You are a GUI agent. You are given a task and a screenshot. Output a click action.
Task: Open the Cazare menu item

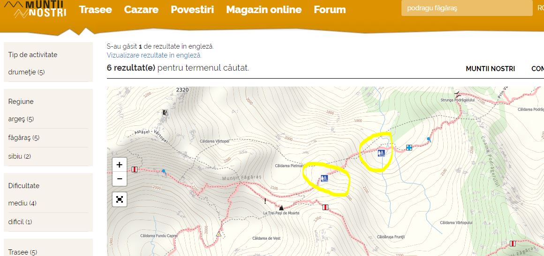[141, 9]
